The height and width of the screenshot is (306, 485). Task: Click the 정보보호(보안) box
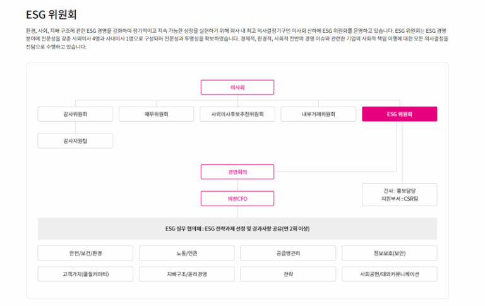pos(390,253)
